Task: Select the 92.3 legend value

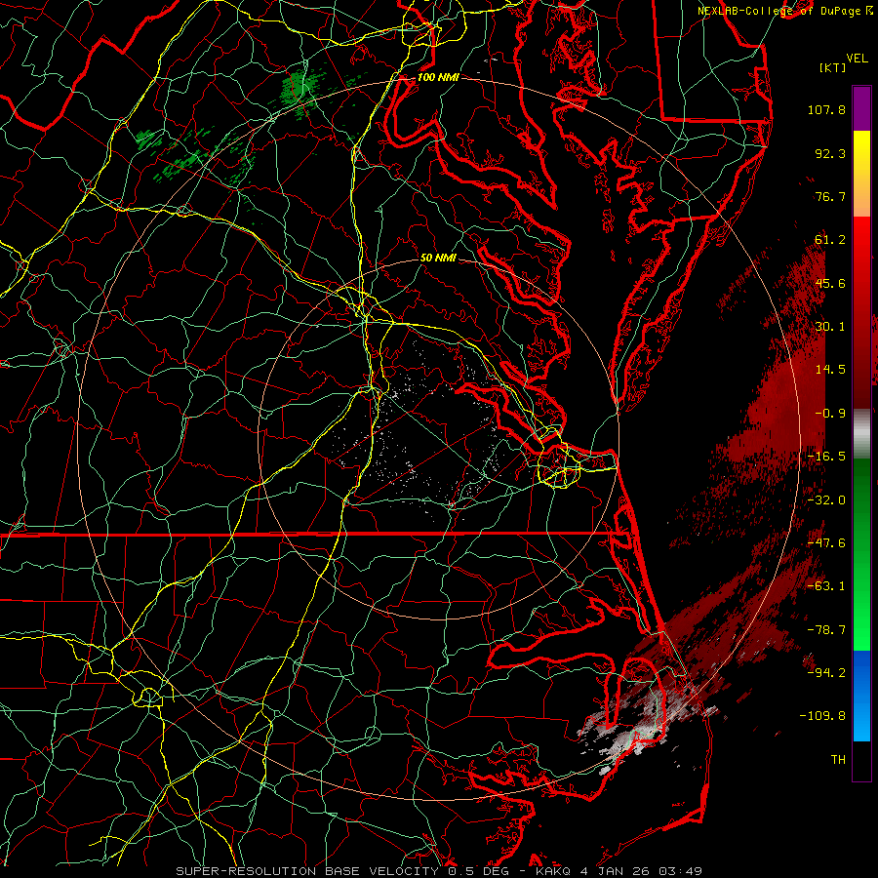Action: [x=830, y=153]
